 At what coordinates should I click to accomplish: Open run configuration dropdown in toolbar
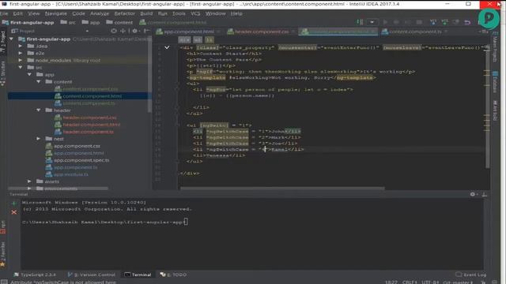[x=372, y=22]
